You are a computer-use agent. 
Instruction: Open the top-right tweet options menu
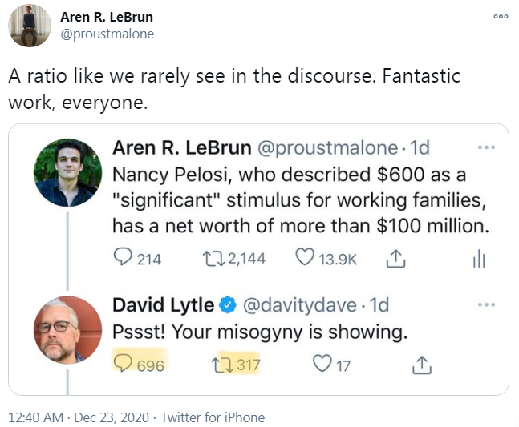point(501,18)
